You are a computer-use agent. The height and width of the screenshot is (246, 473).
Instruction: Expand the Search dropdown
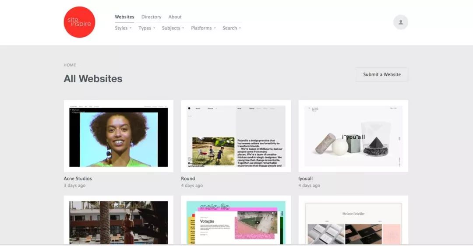[232, 28]
